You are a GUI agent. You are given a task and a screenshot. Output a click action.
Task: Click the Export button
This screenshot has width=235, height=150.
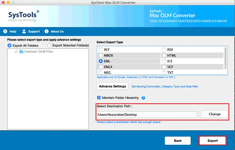pyautogui.click(x=212, y=141)
